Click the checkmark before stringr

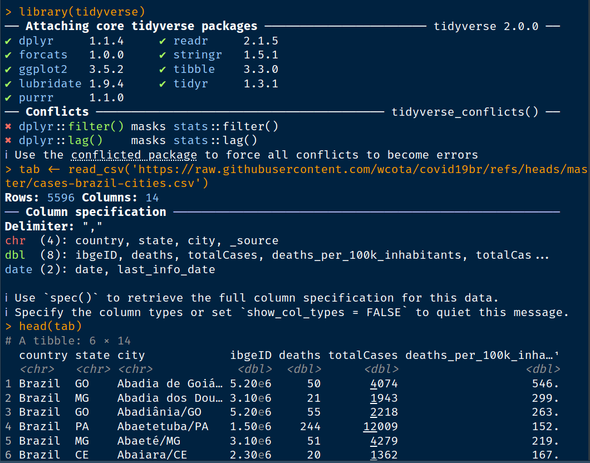pyautogui.click(x=163, y=55)
